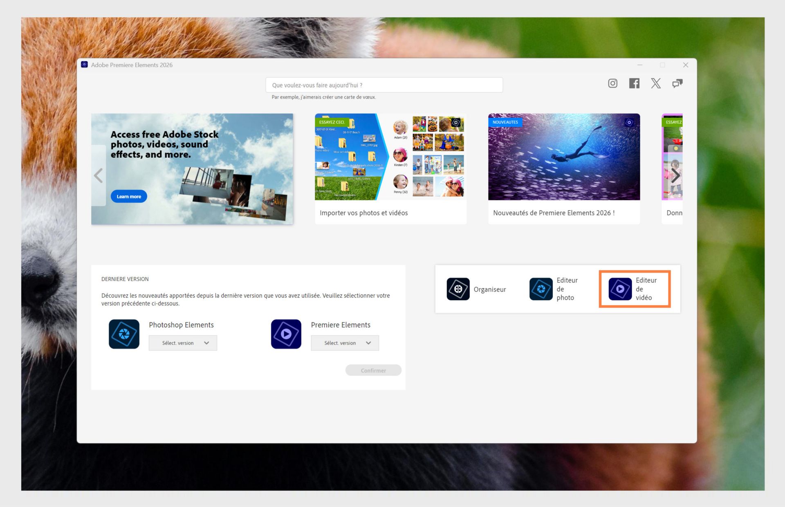Open 'Importer vos photos et vidéos' card
This screenshot has height=507, width=785.
390,168
